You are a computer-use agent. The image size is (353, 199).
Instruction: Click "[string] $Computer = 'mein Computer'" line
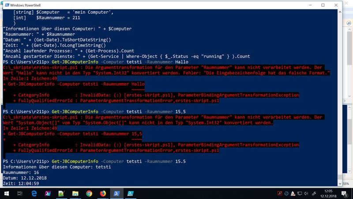63,12
